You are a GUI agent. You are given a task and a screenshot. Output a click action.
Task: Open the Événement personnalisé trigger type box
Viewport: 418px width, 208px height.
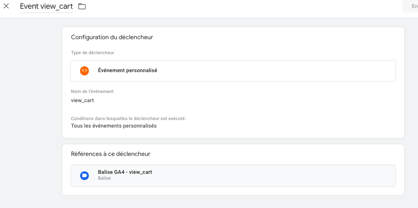click(233, 71)
